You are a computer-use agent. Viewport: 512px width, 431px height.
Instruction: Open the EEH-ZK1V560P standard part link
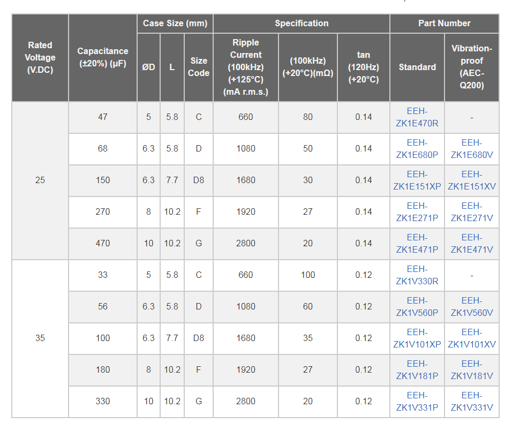[x=417, y=307]
